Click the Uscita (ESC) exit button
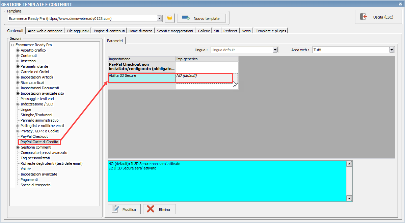This screenshot has width=405, height=223. [x=378, y=17]
